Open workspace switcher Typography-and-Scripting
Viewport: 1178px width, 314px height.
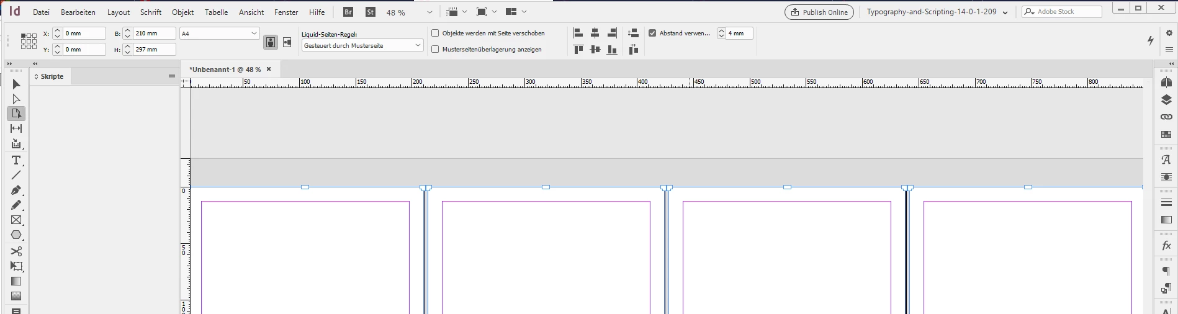[x=937, y=12]
